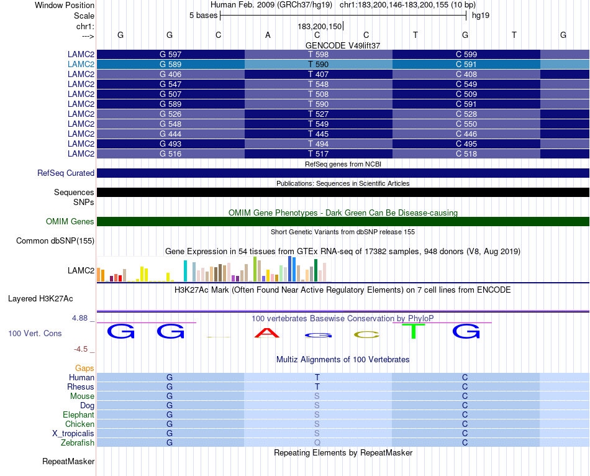Click codon T 548 in LAMC2 transcript
Image resolution: width=590 pixels, height=476 pixels.
[x=319, y=84]
